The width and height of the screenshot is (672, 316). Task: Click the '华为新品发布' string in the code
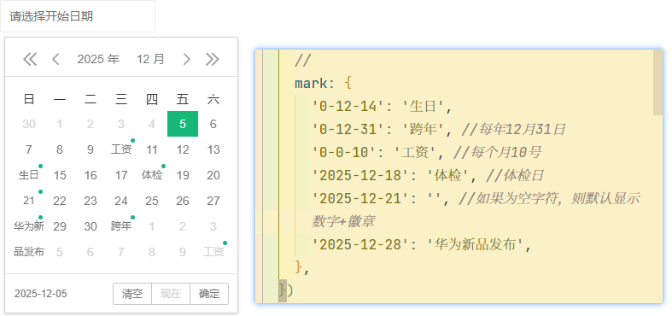pos(476,245)
